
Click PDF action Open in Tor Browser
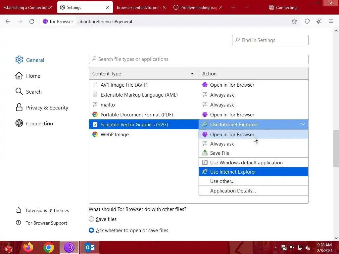253,115
